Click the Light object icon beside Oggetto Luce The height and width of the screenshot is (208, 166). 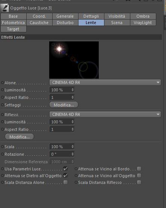click(5, 8)
